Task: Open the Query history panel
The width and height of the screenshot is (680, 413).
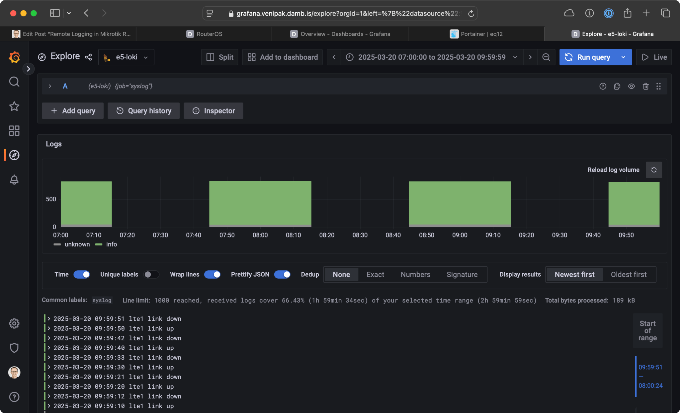Action: pos(143,110)
